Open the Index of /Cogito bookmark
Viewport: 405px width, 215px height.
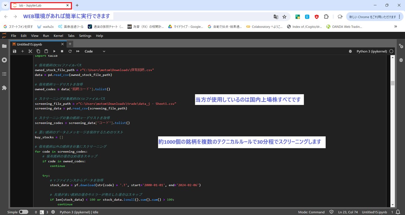[x=305, y=27]
